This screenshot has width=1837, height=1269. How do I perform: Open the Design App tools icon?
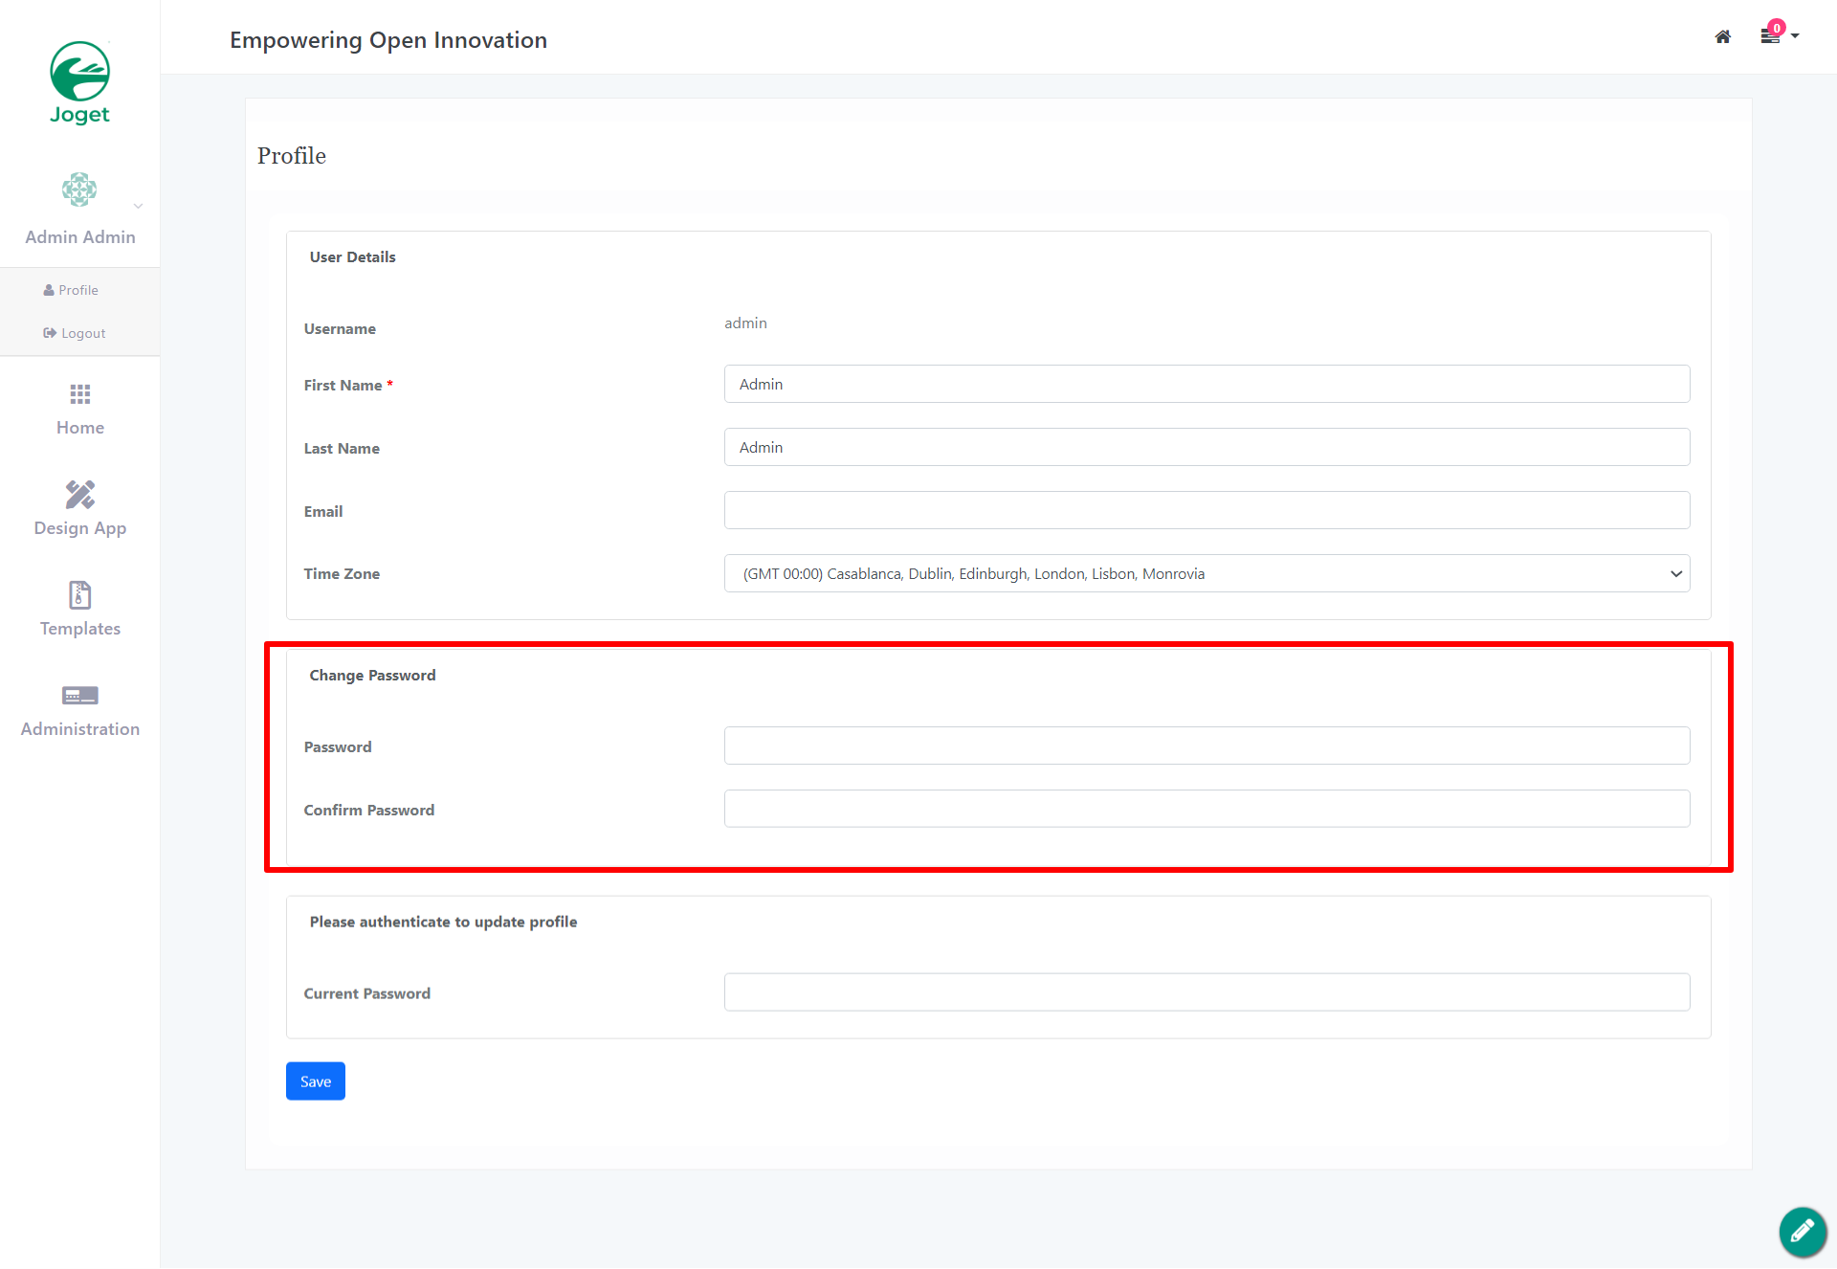(x=79, y=495)
